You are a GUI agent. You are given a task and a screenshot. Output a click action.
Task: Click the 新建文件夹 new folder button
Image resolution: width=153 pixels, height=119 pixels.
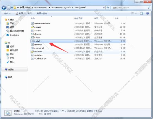point(42,13)
